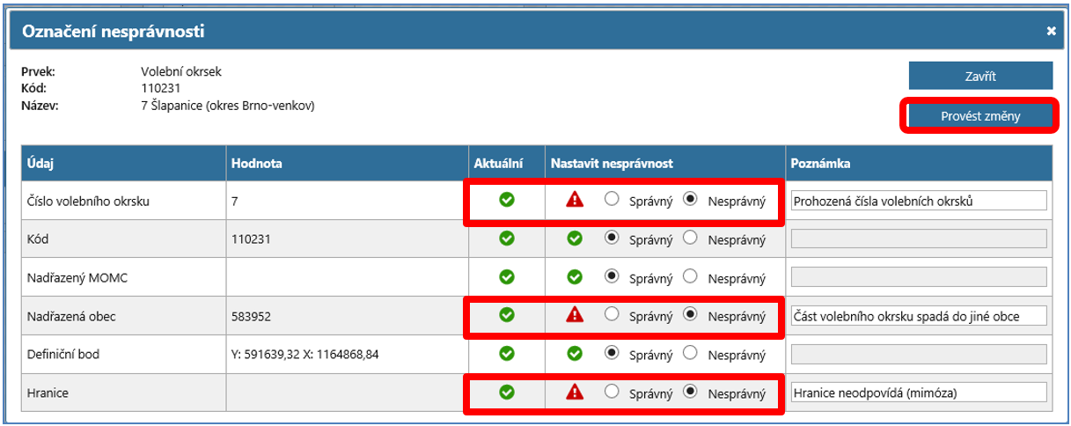1071x426 pixels.
Task: Click red warning icon for Číslo volebního okrsku
Action: tap(575, 200)
